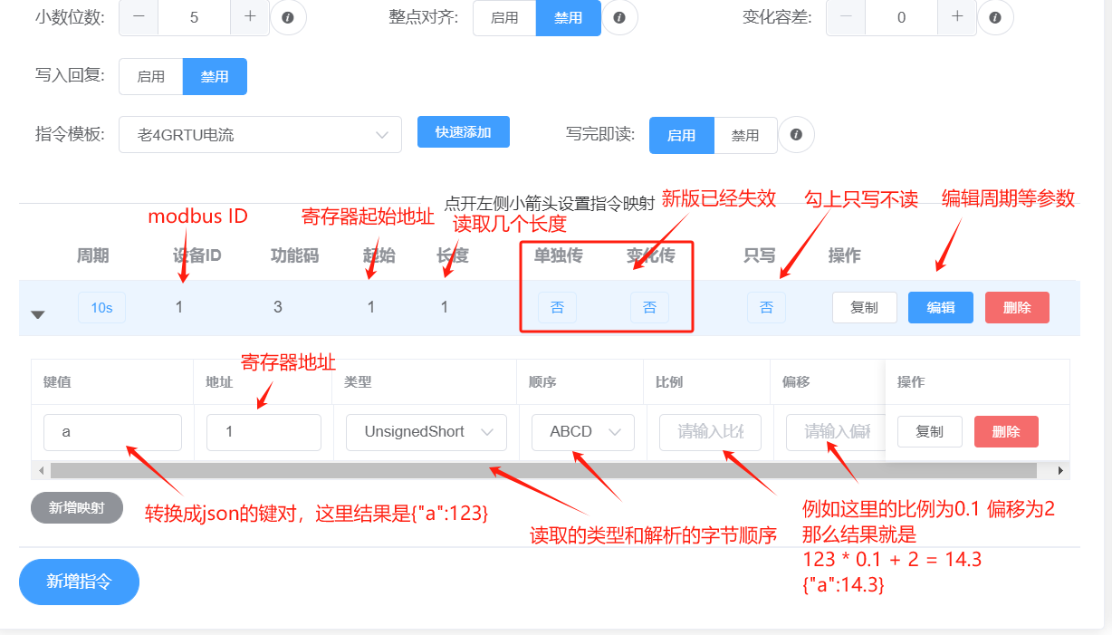This screenshot has width=1112, height=635.
Task: Click the info icon beside 整点对齐
Action: [619, 18]
